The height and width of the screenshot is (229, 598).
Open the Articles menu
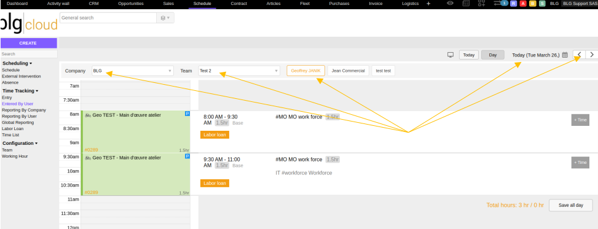(x=273, y=4)
